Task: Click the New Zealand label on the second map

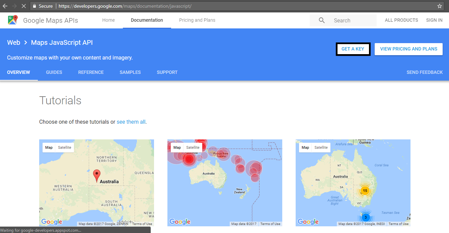Action: point(239,191)
